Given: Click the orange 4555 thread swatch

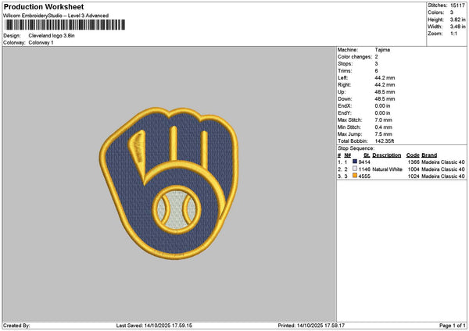Looking at the screenshot, I should [355, 176].
